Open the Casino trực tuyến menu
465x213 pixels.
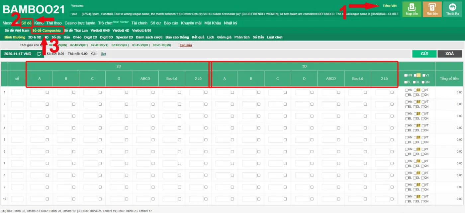pyautogui.click(x=80, y=23)
